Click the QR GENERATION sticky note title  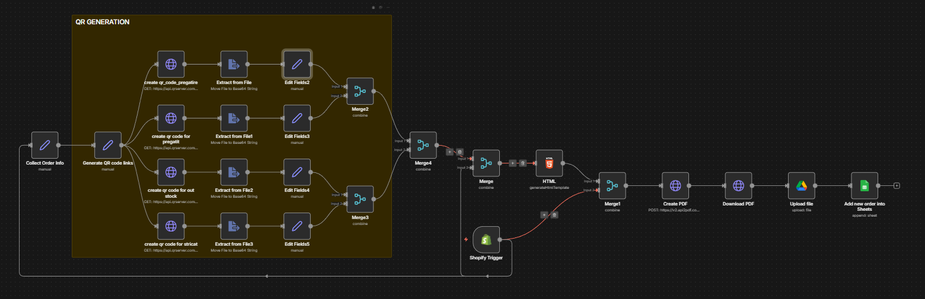[102, 22]
